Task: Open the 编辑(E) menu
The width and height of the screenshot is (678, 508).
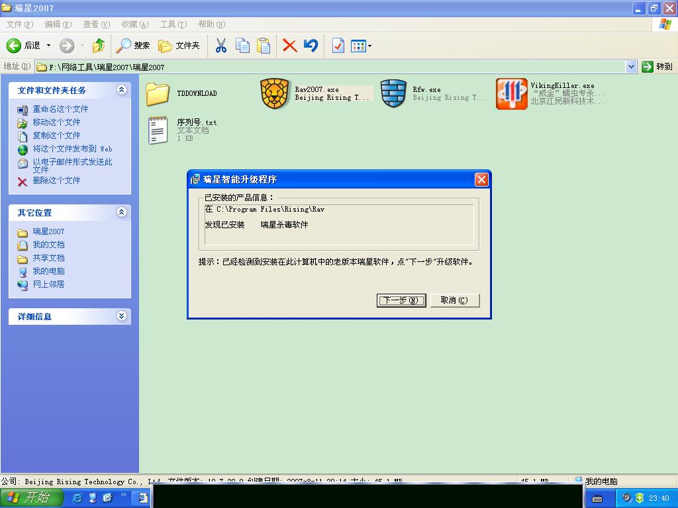Action: click(x=58, y=24)
